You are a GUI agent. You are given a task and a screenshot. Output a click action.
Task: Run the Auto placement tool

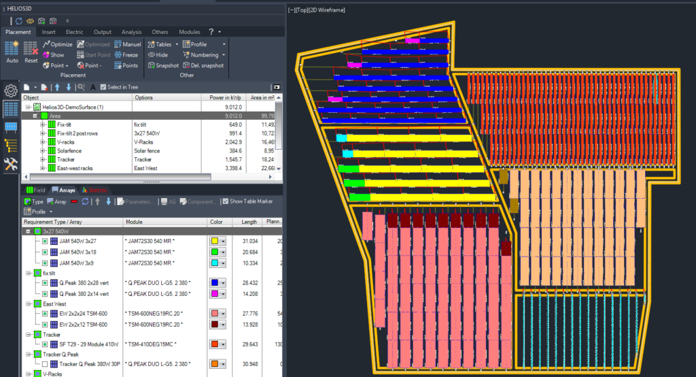pyautogui.click(x=12, y=52)
